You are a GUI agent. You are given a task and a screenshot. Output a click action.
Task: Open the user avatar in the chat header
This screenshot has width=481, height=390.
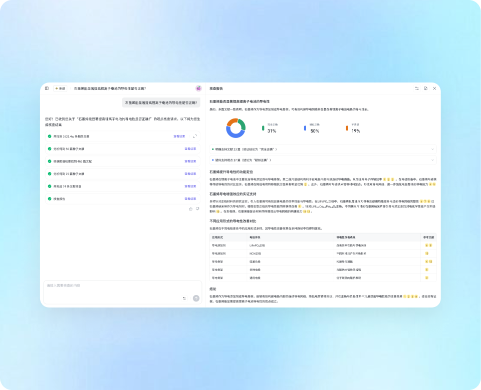[198, 88]
